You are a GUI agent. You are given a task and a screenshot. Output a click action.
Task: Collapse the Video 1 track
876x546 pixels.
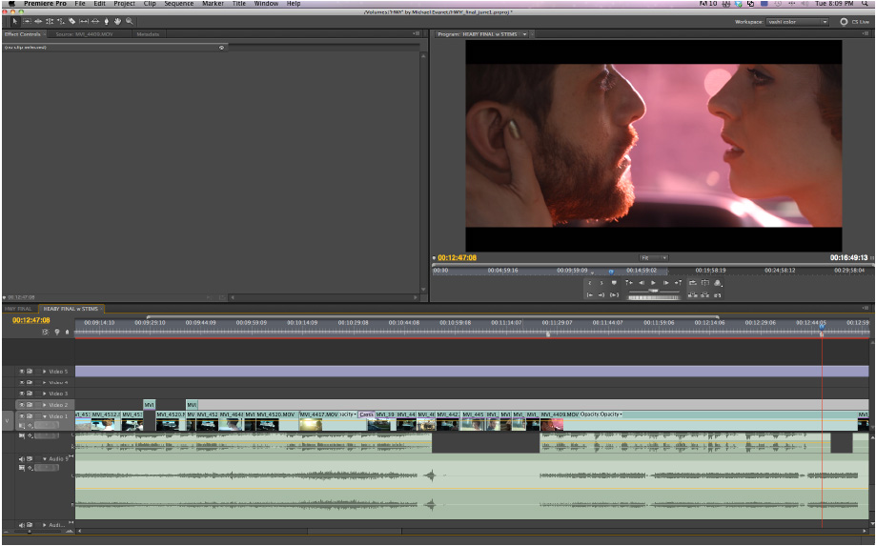pyautogui.click(x=44, y=416)
